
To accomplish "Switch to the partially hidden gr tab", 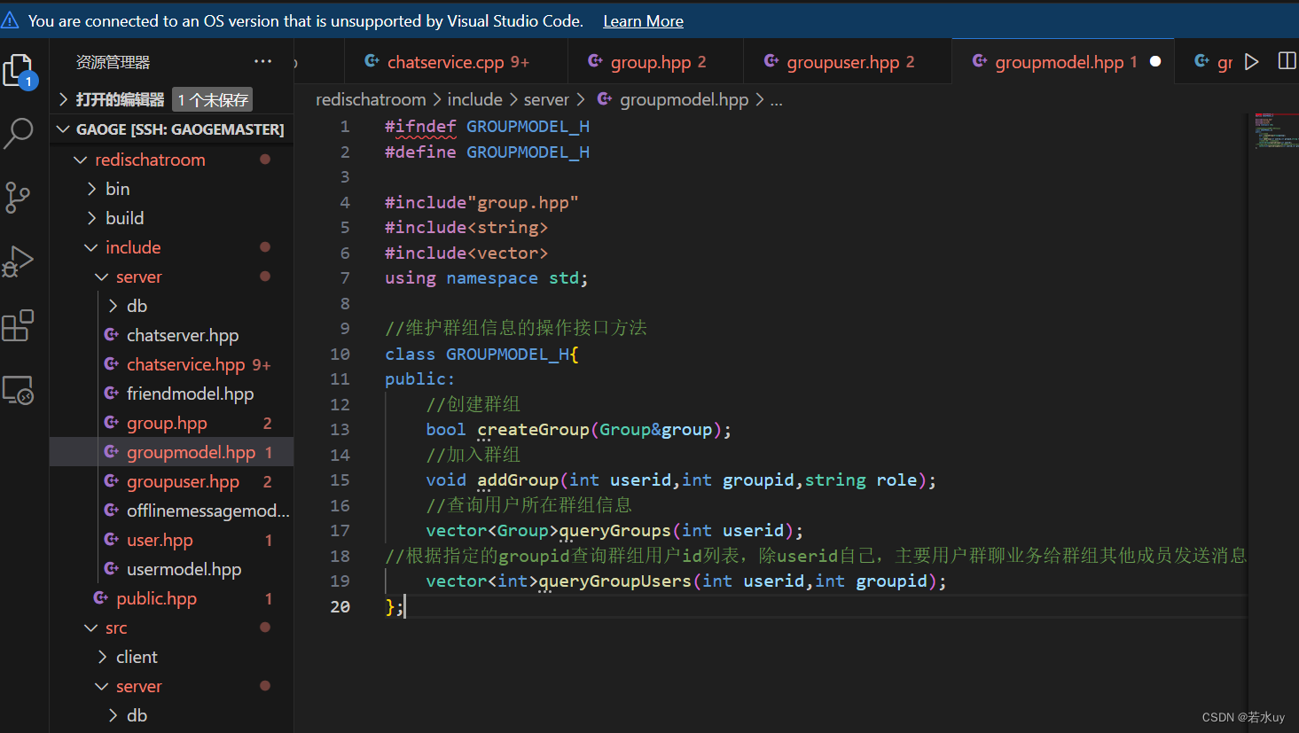I will [x=1213, y=62].
